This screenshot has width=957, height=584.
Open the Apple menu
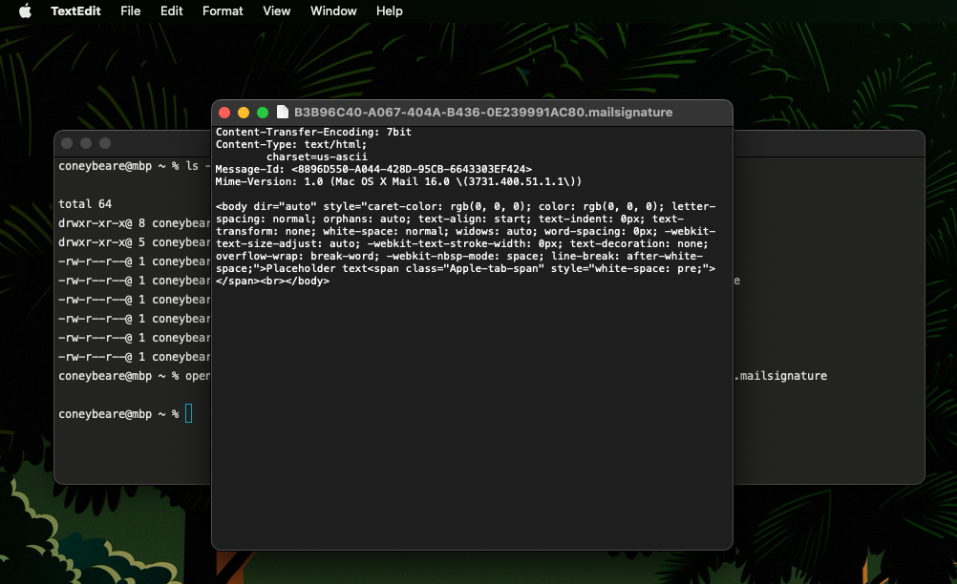coord(25,11)
